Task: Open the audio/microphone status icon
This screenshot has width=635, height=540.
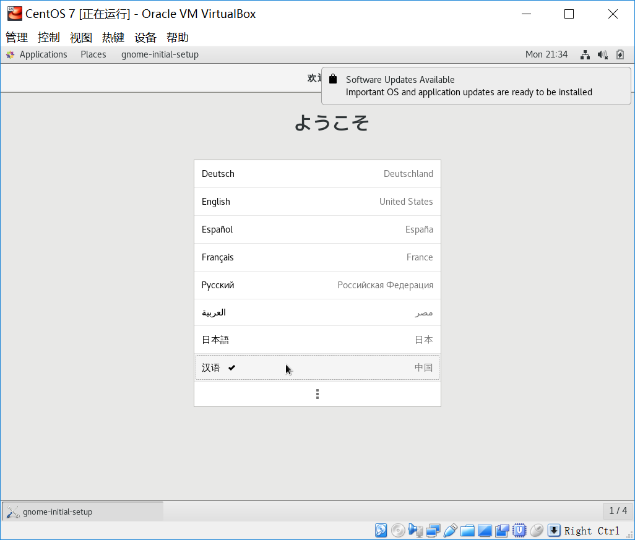Action: pyautogui.click(x=415, y=530)
